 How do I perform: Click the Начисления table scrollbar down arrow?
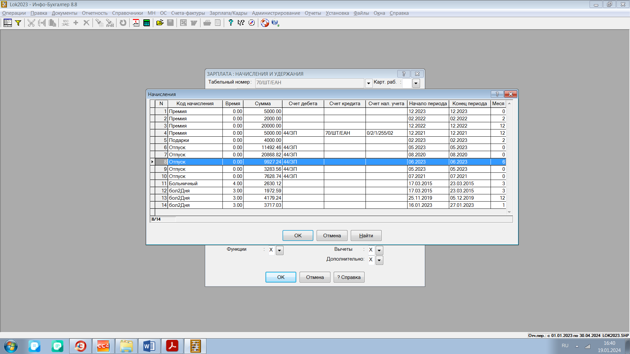tap(510, 212)
